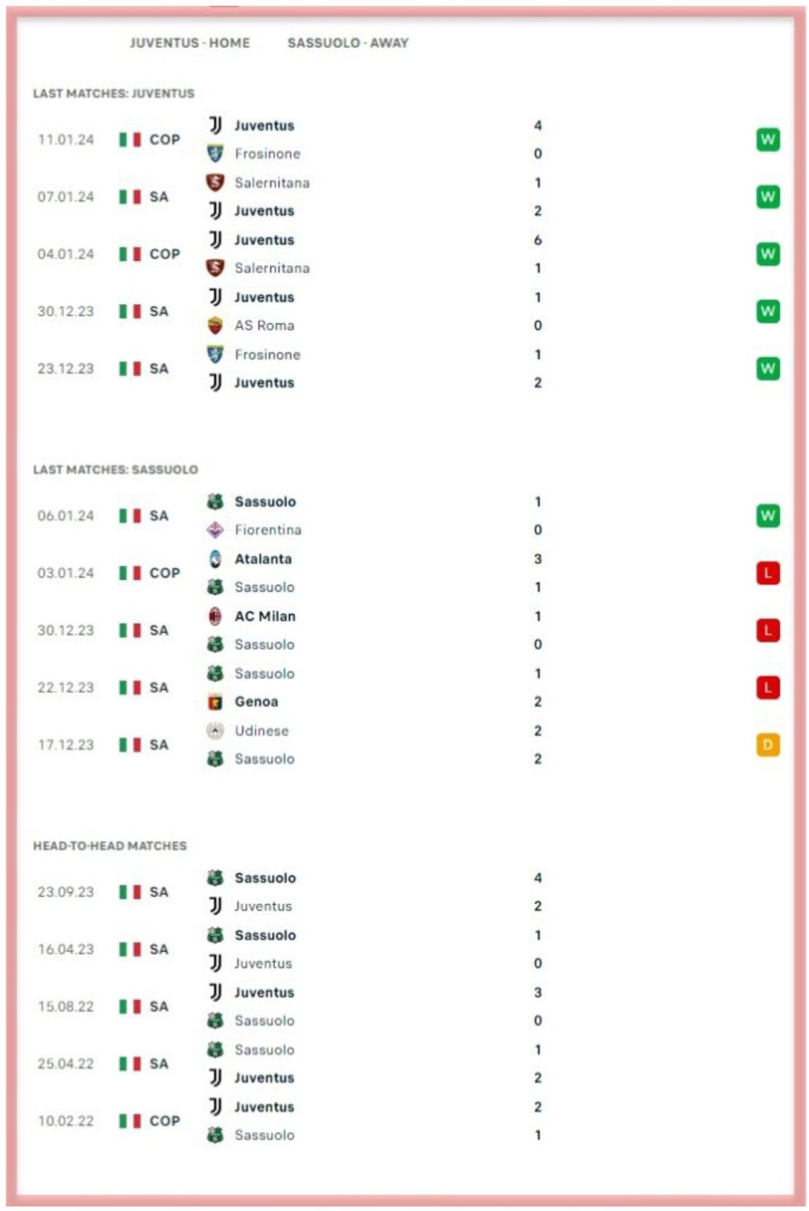Viewport: 809px width, 1211px height.
Task: Click the AS Roma club crest
Action: click(x=215, y=326)
